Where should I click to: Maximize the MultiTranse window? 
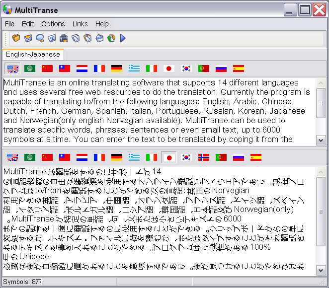(305, 9)
